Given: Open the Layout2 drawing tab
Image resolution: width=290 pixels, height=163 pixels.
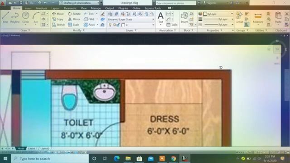Looking at the screenshot, I should (45, 149).
